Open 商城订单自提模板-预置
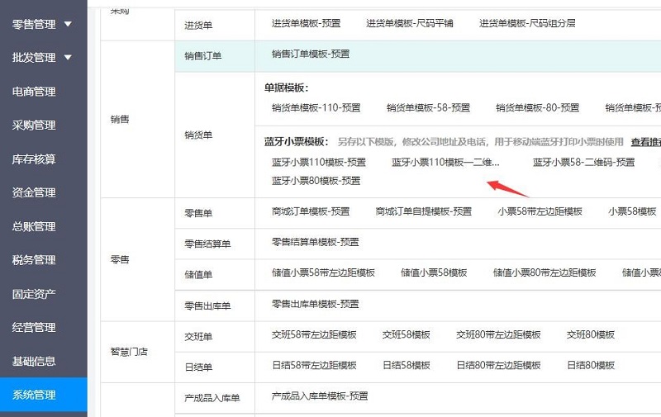The width and height of the screenshot is (661, 417). pos(423,211)
